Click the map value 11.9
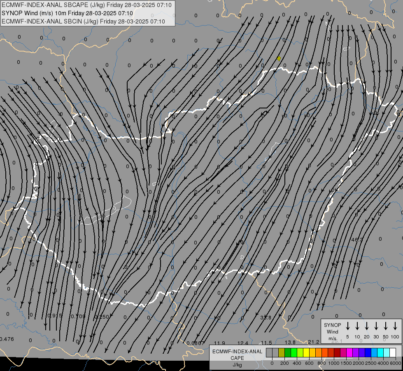Image resolution: width=403 pixels, height=371 pixels. tap(219, 343)
